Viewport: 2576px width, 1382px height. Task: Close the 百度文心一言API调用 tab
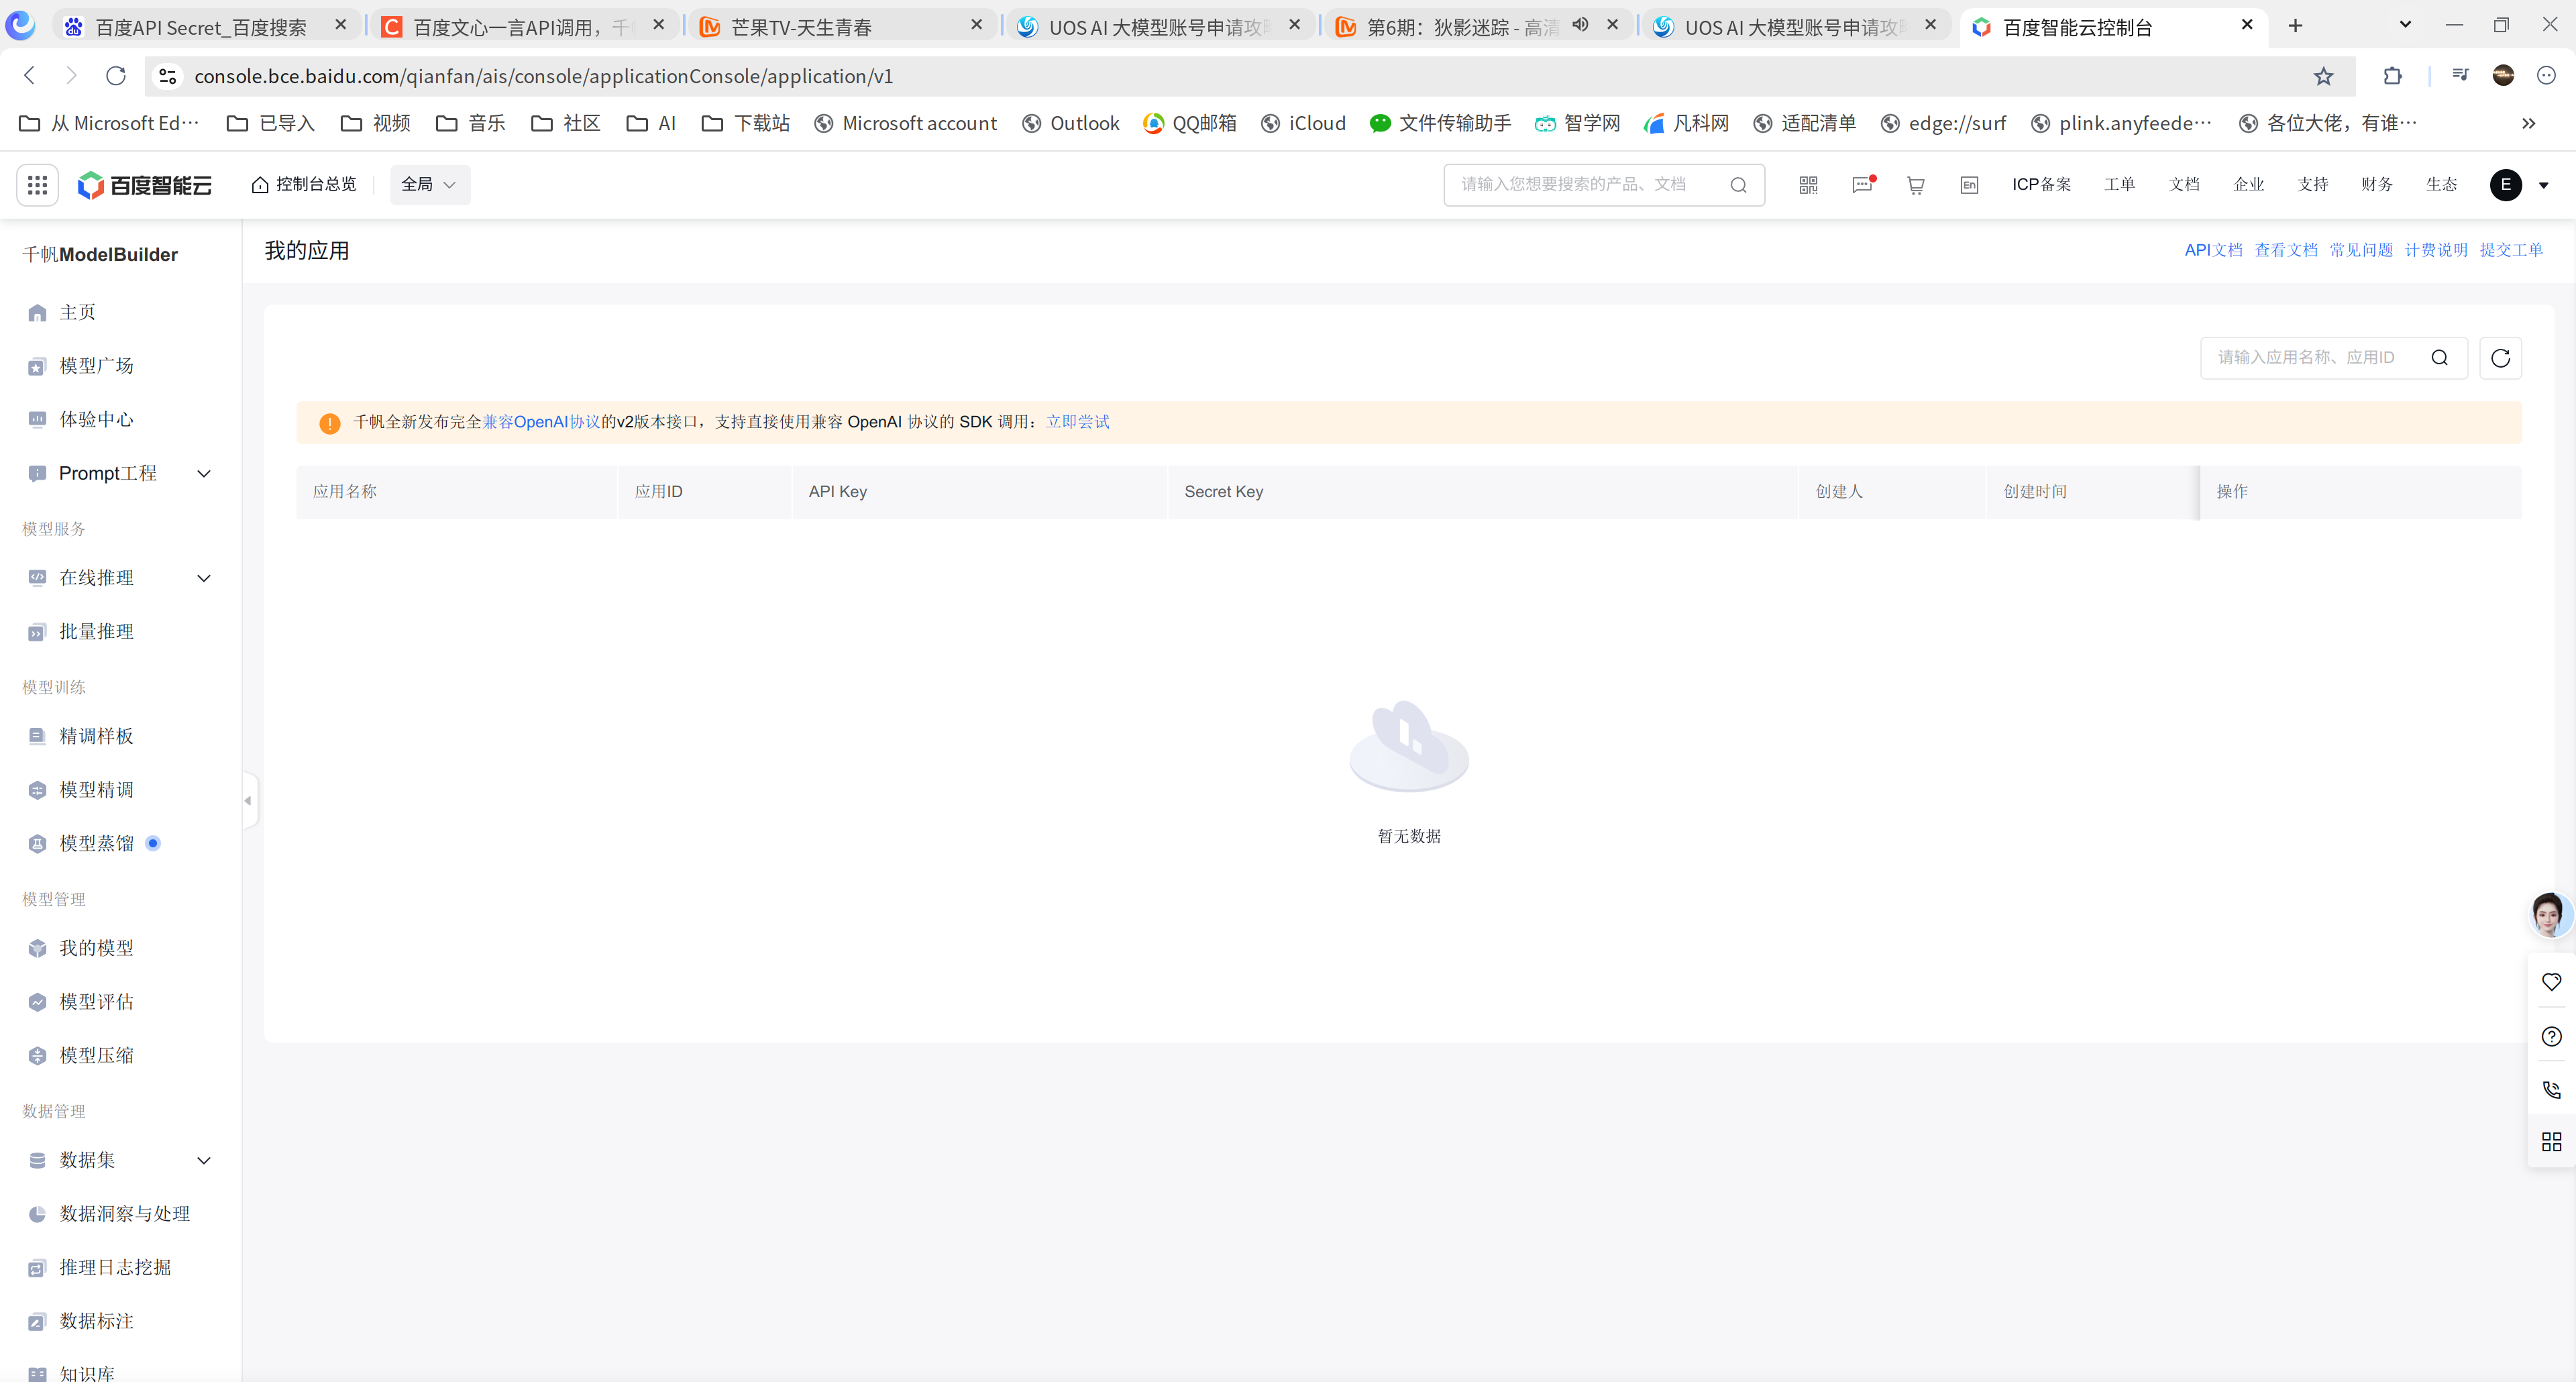click(x=658, y=25)
